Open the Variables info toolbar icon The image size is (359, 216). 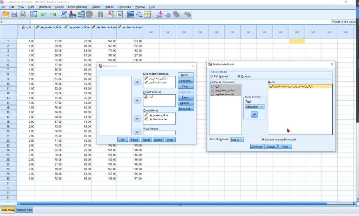(x=81, y=14)
